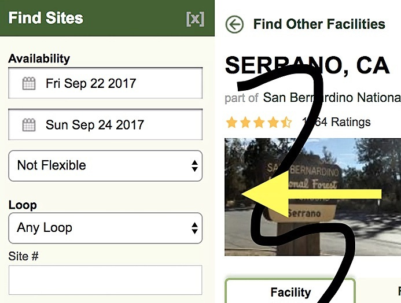Open the Any Loop dropdown
Screen dimensions: 401x303
pyautogui.click(x=105, y=228)
